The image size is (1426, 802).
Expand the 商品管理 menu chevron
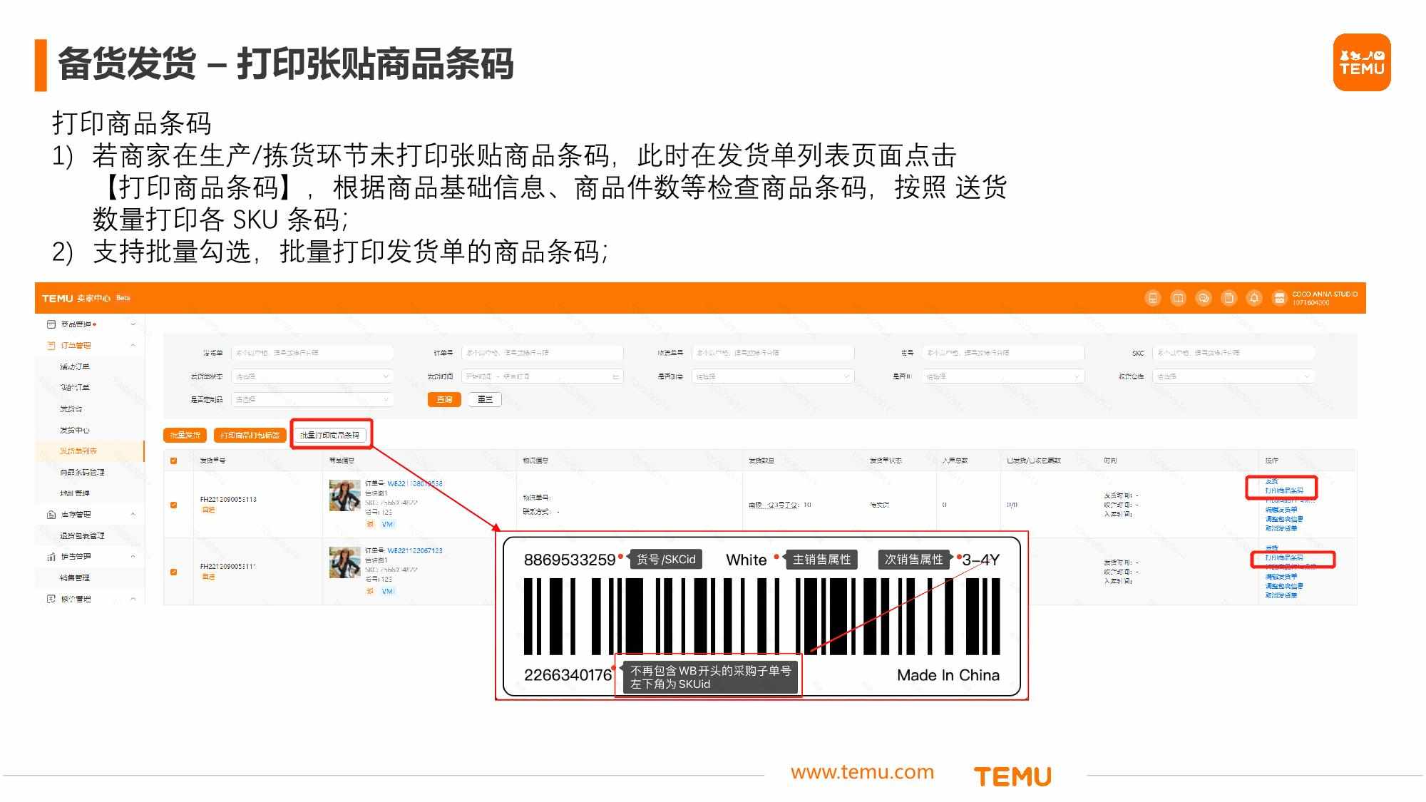tap(133, 324)
